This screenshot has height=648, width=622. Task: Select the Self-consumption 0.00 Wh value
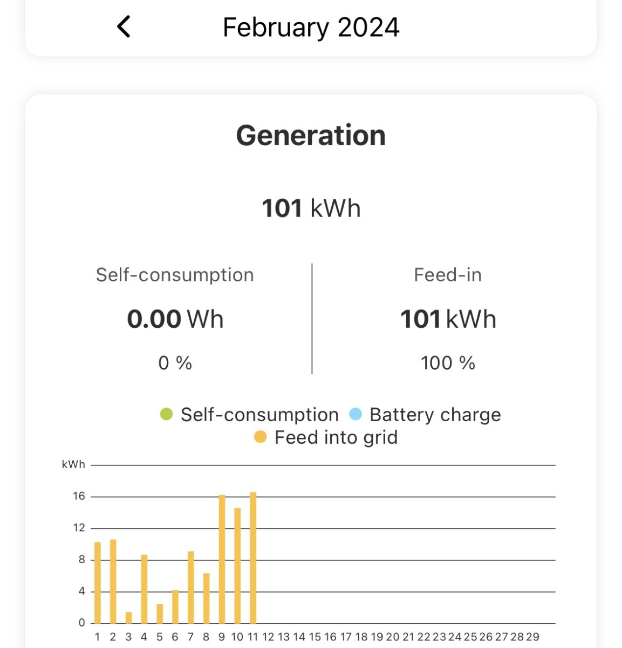point(175,319)
